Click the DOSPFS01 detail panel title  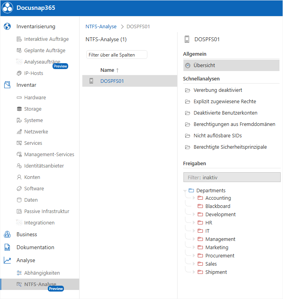[x=207, y=39]
